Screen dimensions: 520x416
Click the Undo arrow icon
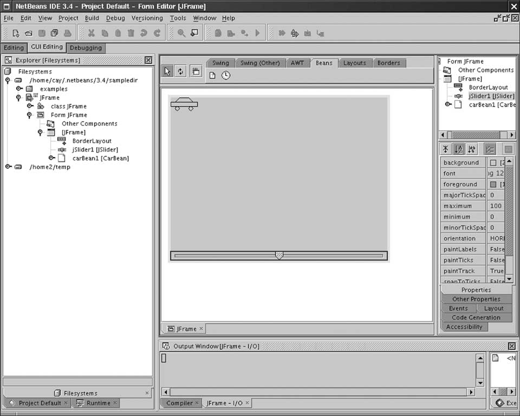144,33
